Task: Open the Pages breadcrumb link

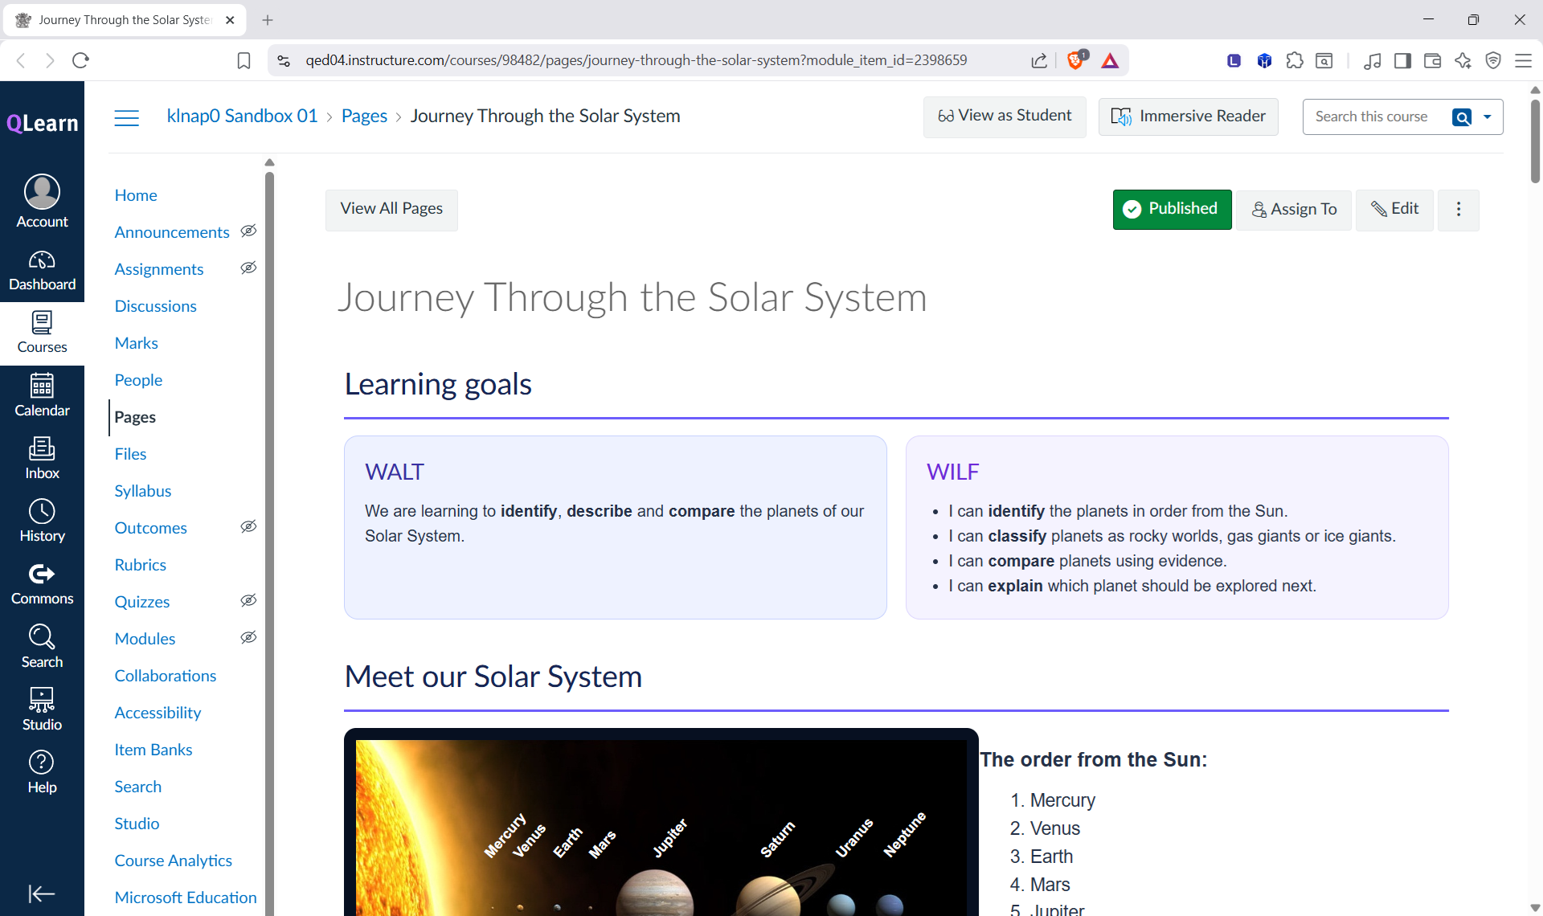Action: point(364,117)
